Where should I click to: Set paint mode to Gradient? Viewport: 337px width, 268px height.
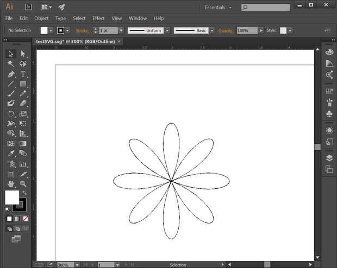click(17, 219)
